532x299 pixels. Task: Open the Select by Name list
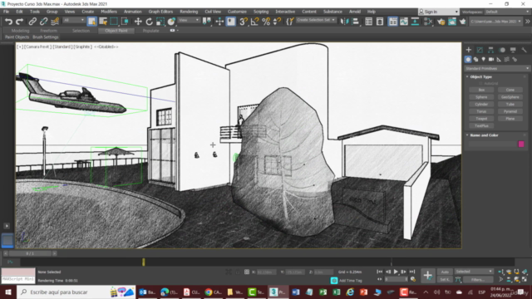[x=103, y=22]
